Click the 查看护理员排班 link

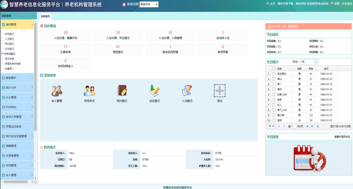point(342,137)
